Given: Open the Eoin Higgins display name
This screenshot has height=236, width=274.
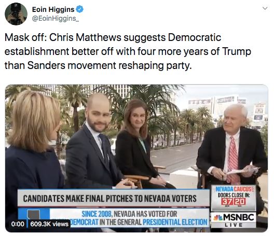Looking at the screenshot, I should click(x=53, y=9).
